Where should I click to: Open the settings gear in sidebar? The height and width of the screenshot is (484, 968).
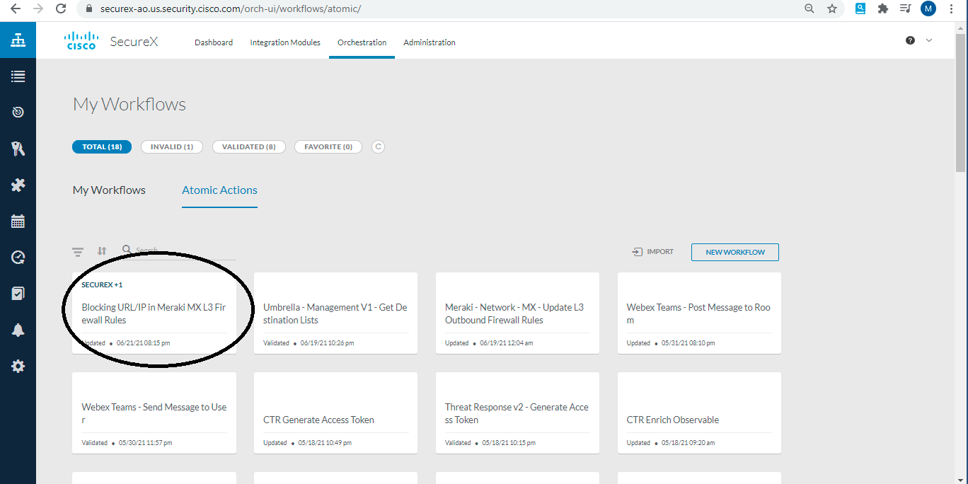pyautogui.click(x=18, y=367)
